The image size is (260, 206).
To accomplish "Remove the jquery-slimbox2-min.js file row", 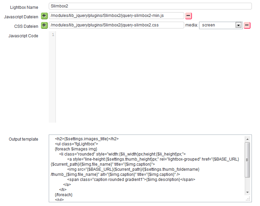I will coord(189,16).
